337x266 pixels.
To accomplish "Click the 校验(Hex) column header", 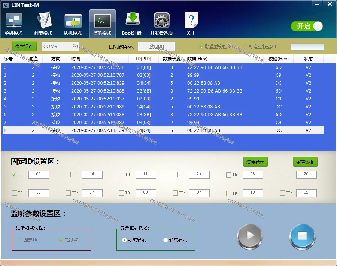I will (278, 59).
